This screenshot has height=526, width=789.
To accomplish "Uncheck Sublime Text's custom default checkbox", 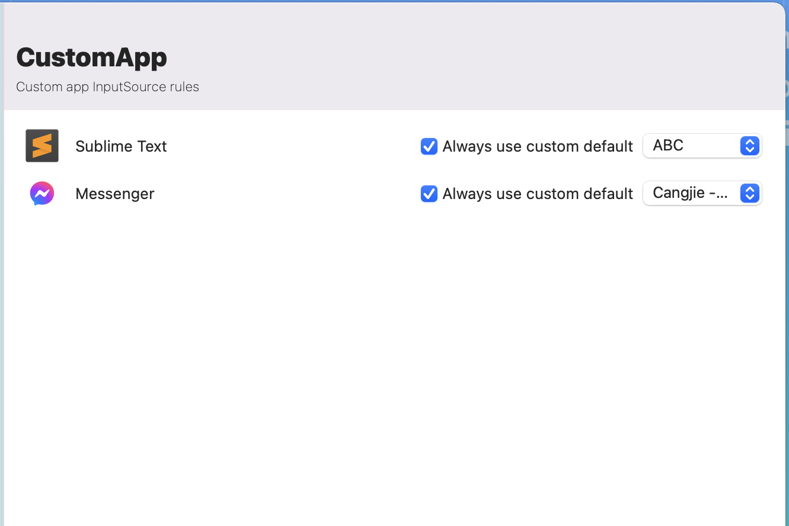I will coord(429,146).
